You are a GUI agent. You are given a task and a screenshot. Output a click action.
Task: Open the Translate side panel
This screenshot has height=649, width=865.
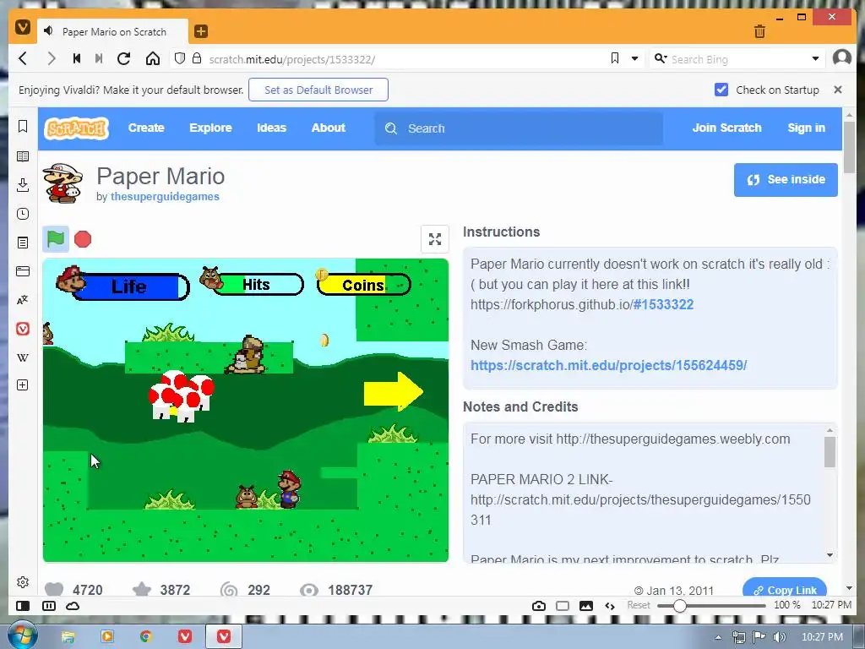point(23,300)
